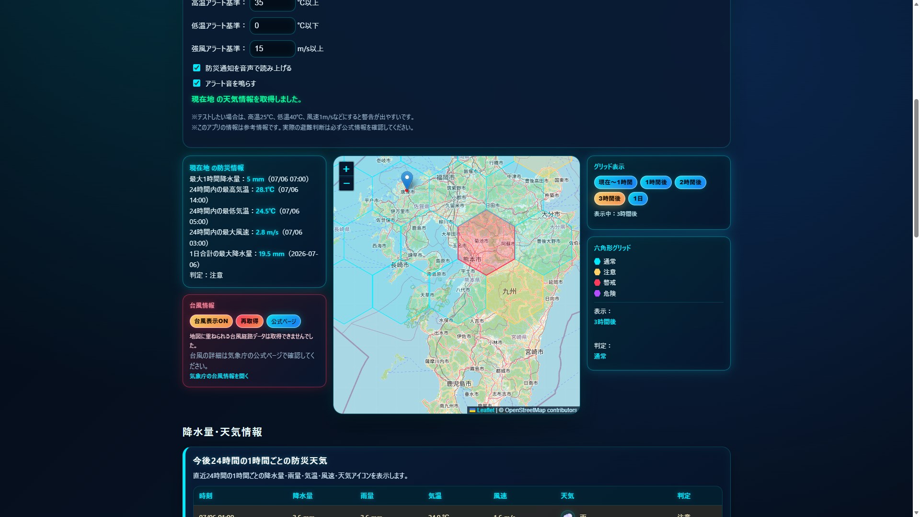The image size is (920, 517).
Task: Click 大分市 label on the map
Action: [x=551, y=214]
